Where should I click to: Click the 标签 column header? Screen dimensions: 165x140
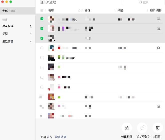click(x=120, y=10)
